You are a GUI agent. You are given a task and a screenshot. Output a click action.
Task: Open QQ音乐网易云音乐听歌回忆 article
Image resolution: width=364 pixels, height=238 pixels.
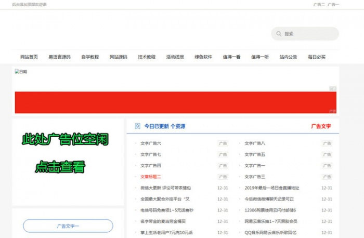[270, 232]
